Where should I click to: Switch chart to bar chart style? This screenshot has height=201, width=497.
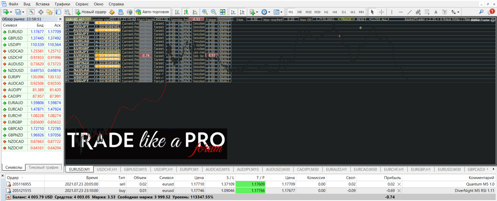click(177, 12)
